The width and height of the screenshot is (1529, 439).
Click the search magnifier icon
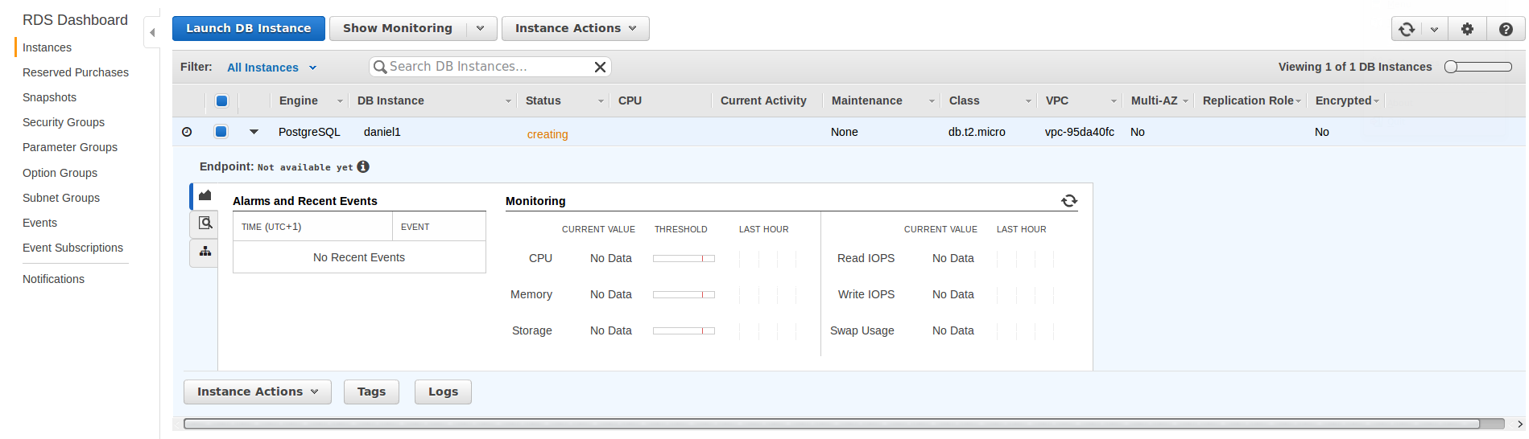(380, 67)
